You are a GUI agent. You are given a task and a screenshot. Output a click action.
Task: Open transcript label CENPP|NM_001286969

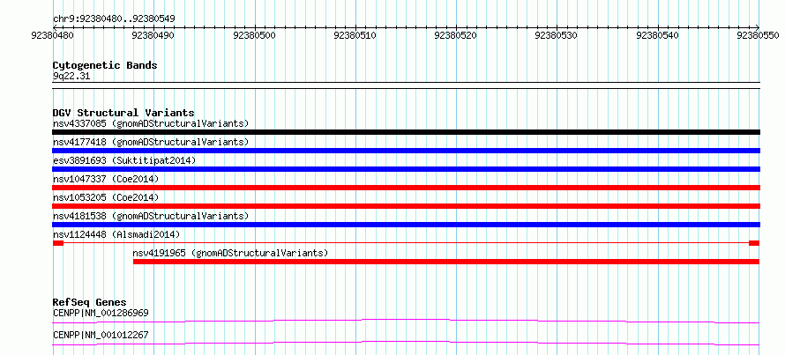pos(101,314)
